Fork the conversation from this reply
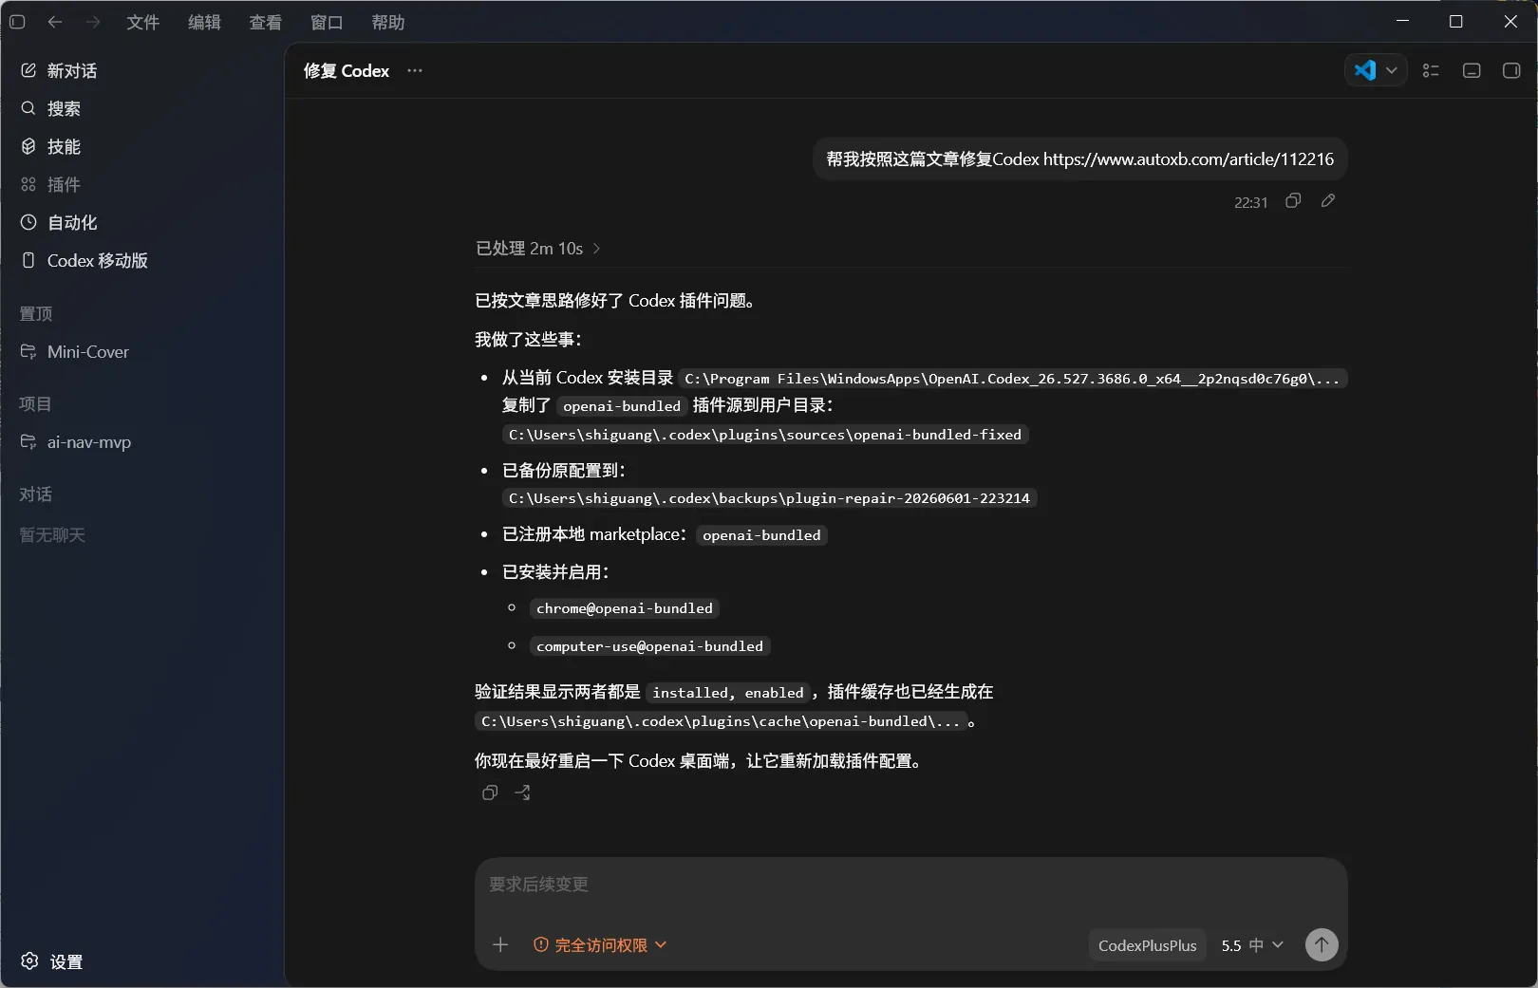Screen dimensions: 1538x988 [522, 792]
